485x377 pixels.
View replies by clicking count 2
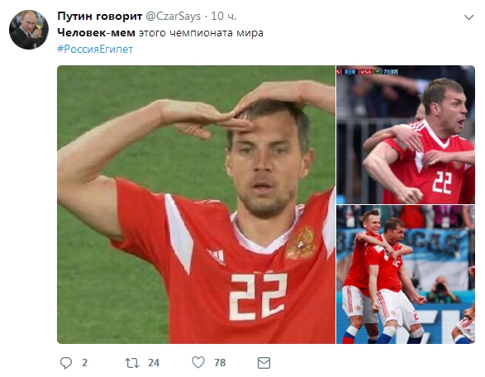[84, 363]
